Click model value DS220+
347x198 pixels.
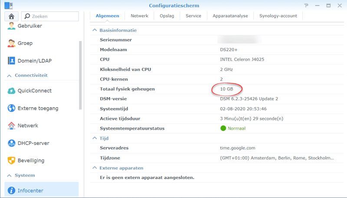(x=229, y=50)
